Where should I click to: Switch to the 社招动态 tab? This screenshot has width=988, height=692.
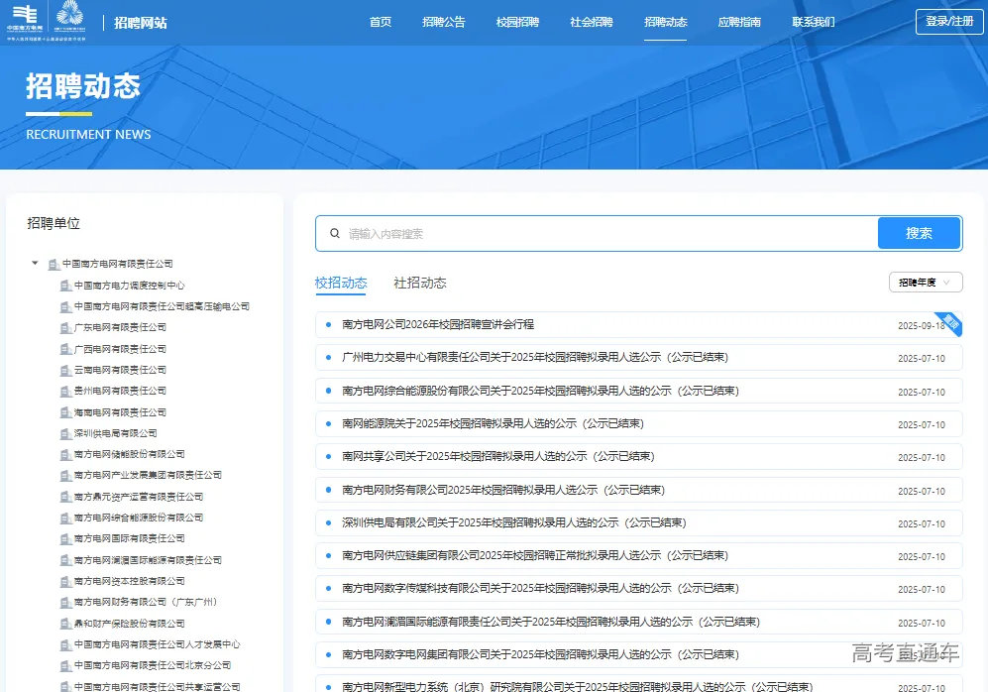(x=419, y=284)
